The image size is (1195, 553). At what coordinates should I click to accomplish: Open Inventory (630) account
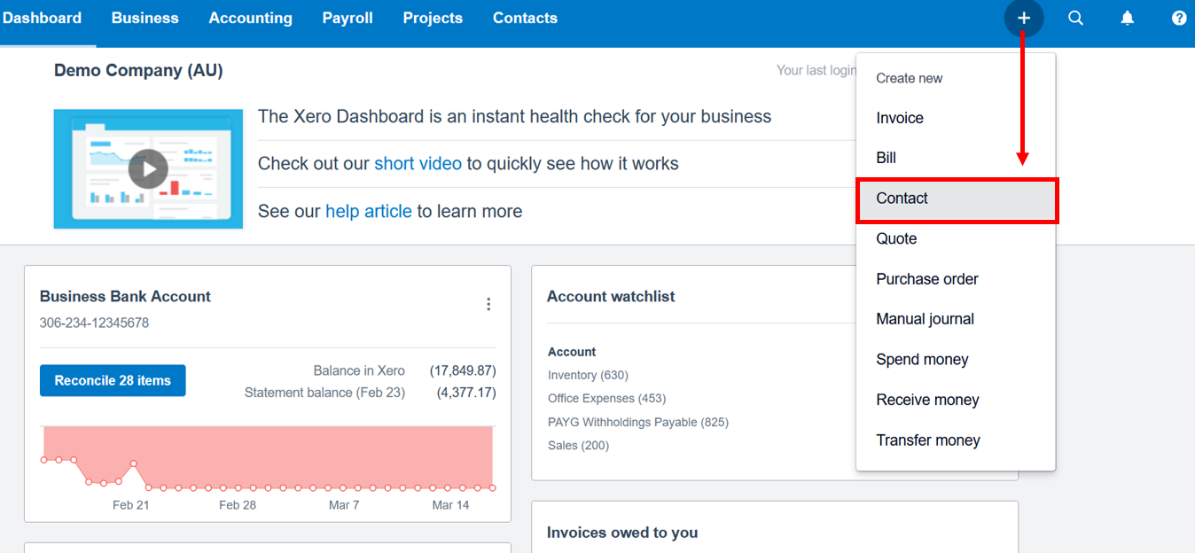[588, 375]
